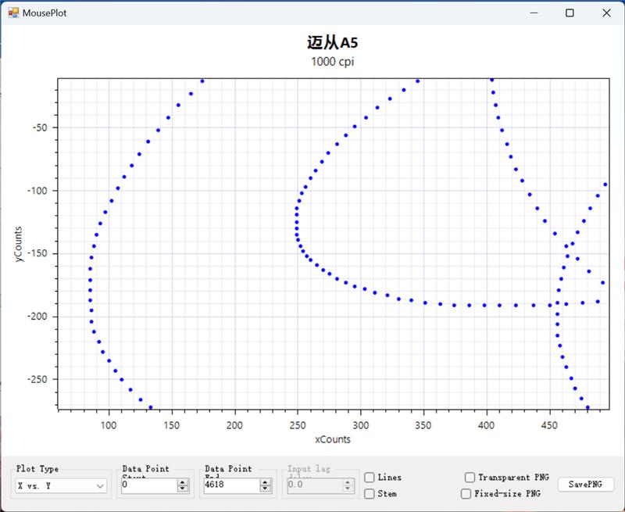Open the Plot Type dropdown
Image resolution: width=625 pixels, height=512 pixels.
(61, 485)
